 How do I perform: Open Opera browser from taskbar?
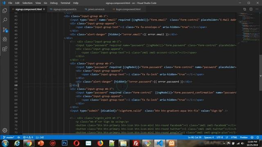pyautogui.click(x=77, y=143)
